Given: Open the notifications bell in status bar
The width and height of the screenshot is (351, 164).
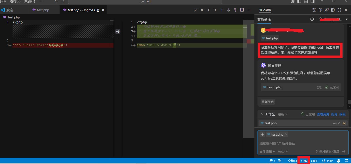Looking at the screenshot, I should [346, 161].
